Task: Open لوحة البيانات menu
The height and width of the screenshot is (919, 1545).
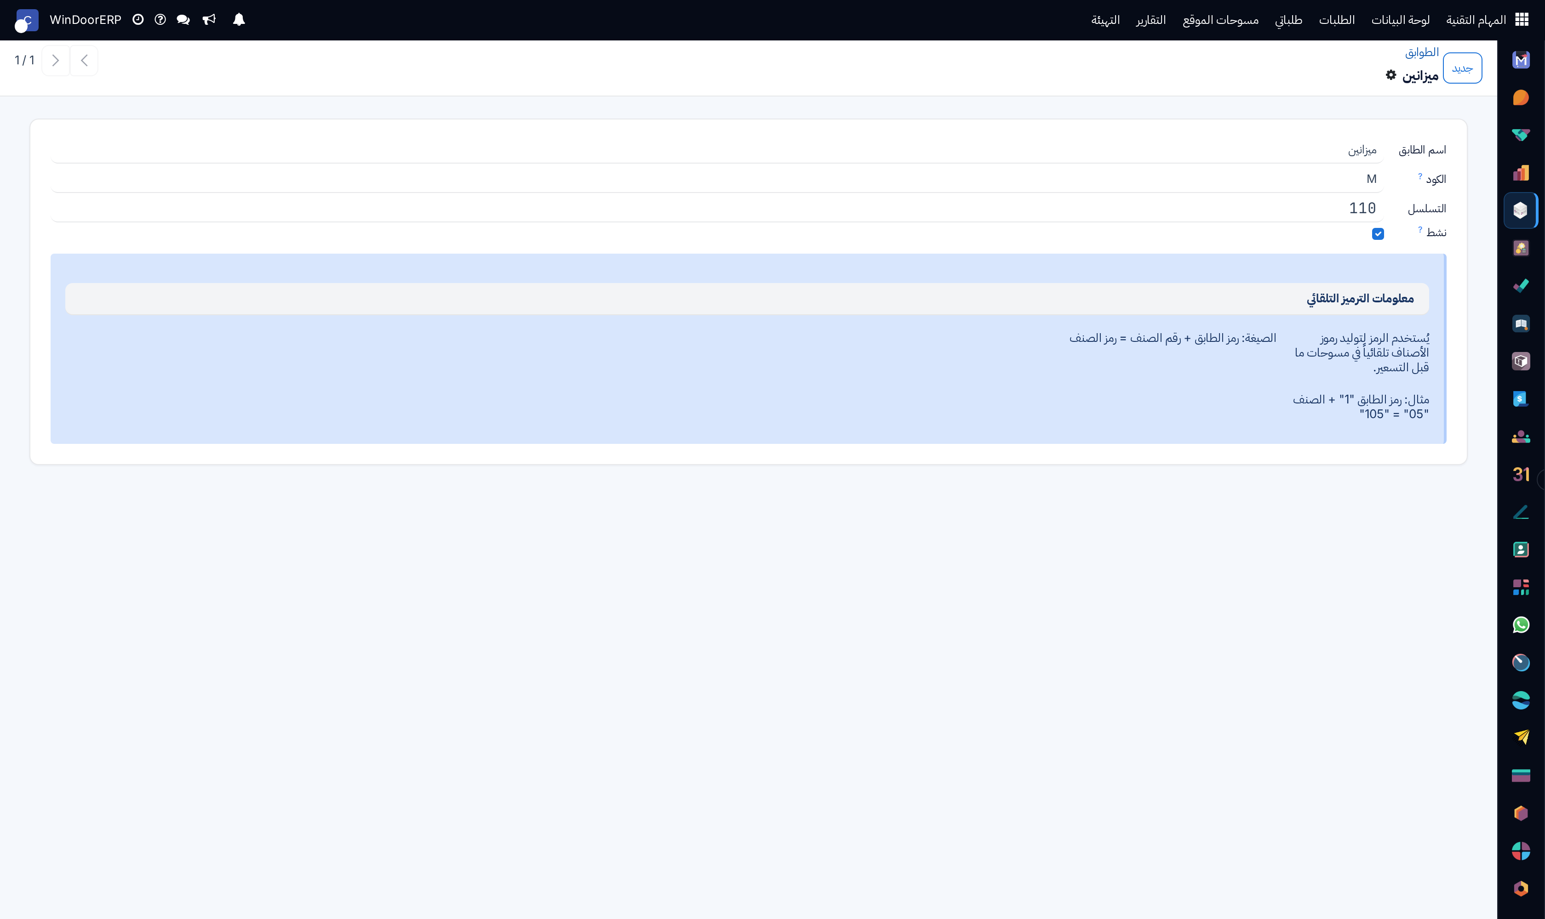Action: tap(1401, 20)
